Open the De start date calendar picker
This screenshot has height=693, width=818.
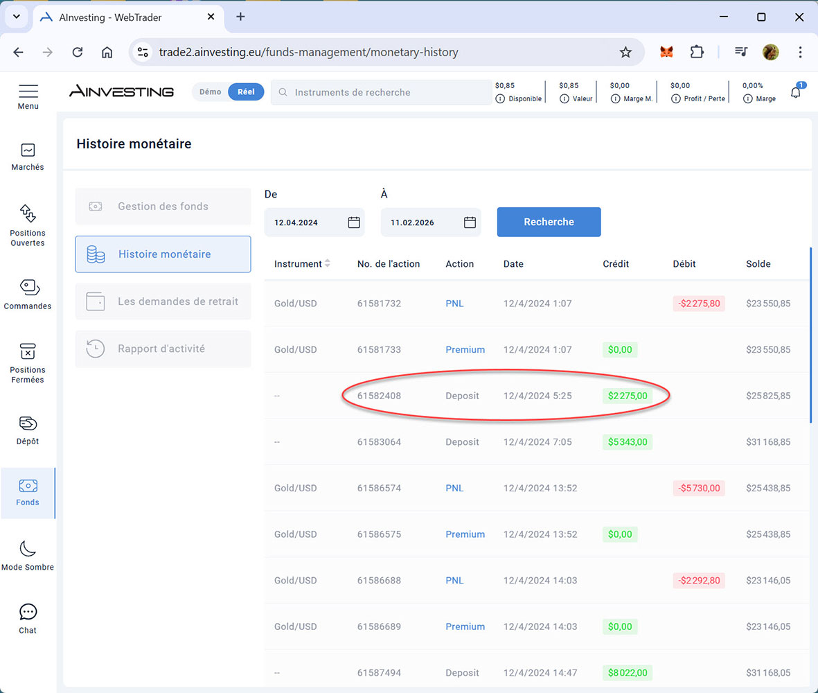(354, 222)
